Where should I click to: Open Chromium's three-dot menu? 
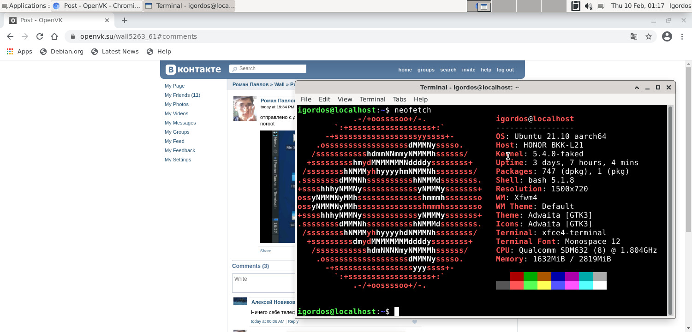682,36
